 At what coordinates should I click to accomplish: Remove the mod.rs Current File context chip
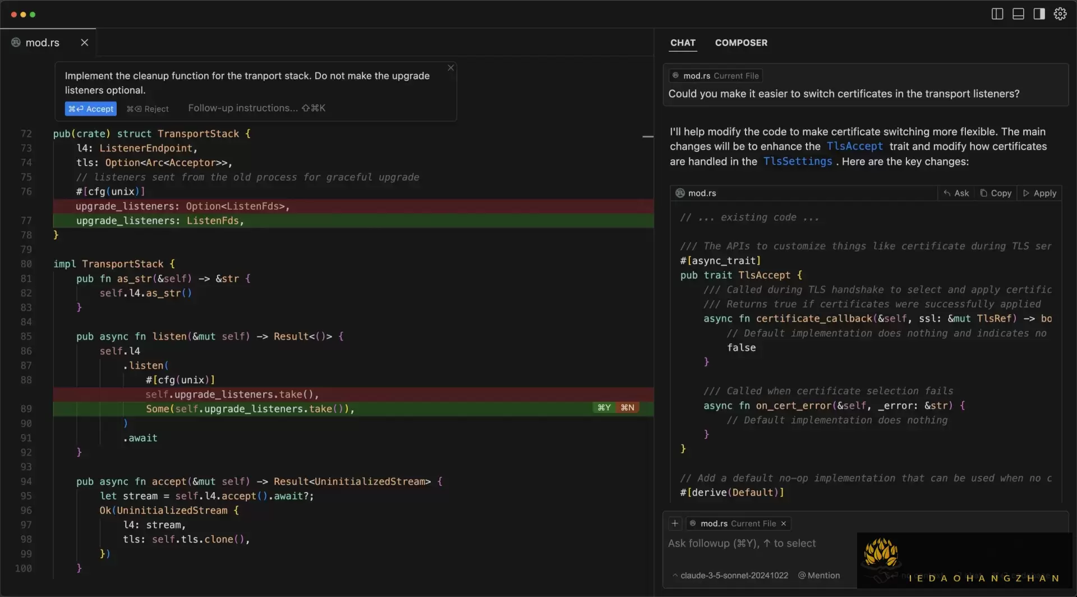784,523
